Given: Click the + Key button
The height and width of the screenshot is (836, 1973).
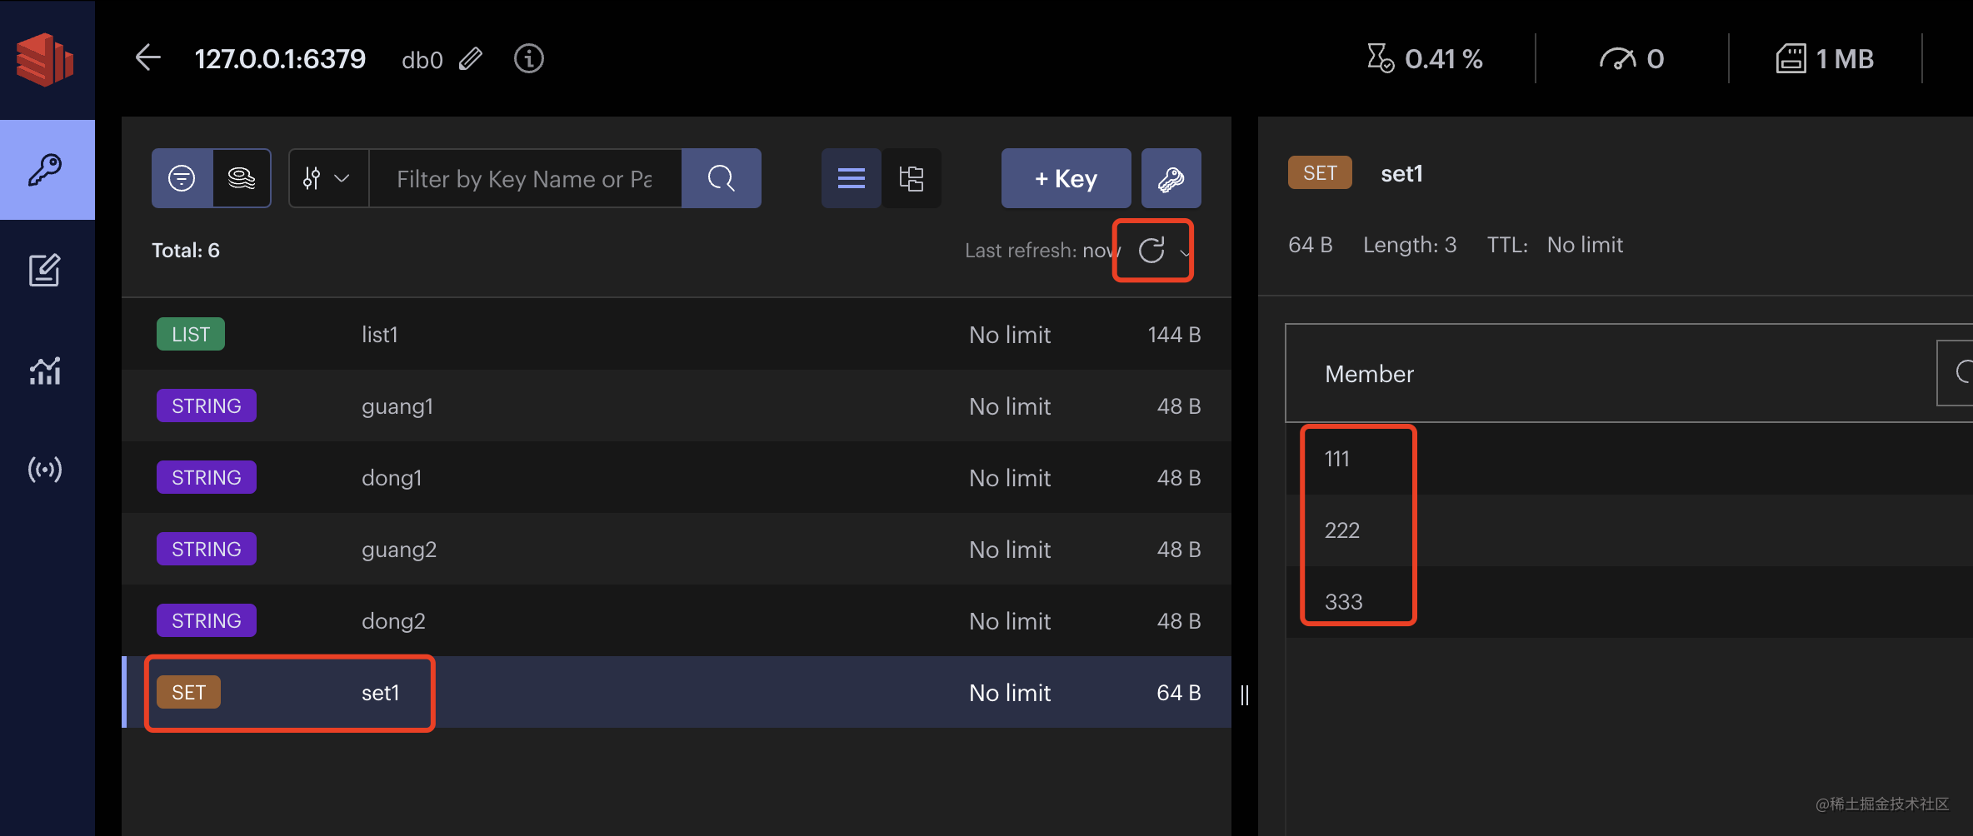Looking at the screenshot, I should click(1066, 178).
